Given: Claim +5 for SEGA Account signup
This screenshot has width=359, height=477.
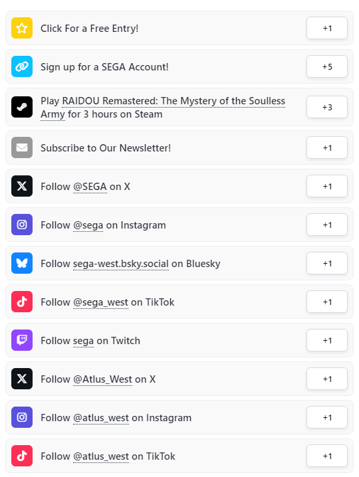Looking at the screenshot, I should coord(327,66).
